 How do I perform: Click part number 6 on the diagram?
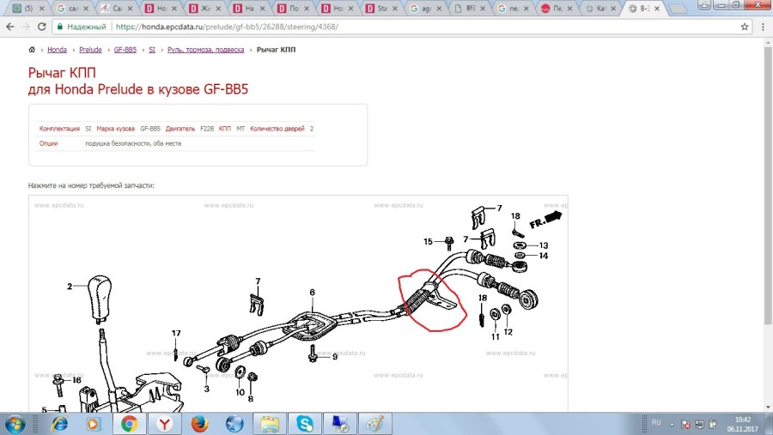pos(313,293)
